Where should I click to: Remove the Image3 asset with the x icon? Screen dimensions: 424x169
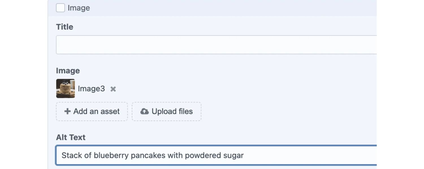[x=113, y=89]
